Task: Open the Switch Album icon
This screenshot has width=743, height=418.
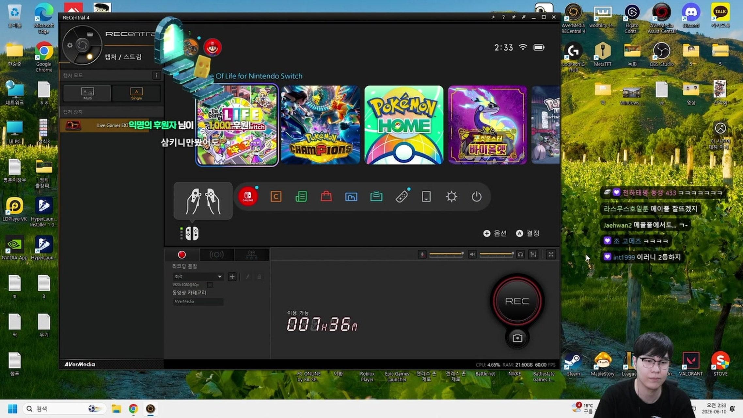Action: point(351,197)
